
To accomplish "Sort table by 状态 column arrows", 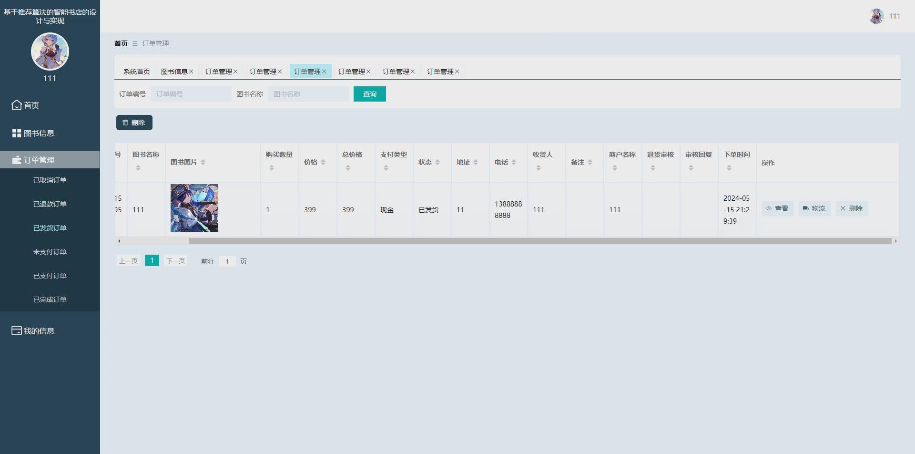I will coord(437,162).
